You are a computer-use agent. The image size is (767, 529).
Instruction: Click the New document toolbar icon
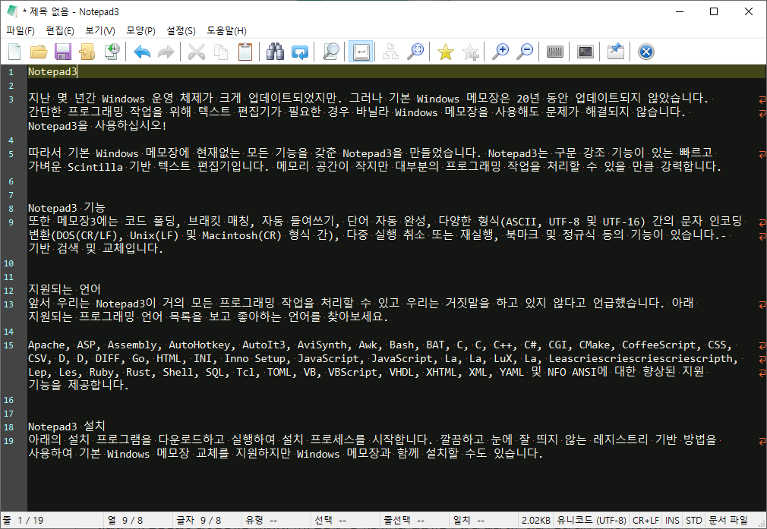pyautogui.click(x=14, y=52)
